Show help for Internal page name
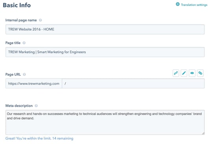The width and height of the screenshot is (219, 144). click(40, 20)
